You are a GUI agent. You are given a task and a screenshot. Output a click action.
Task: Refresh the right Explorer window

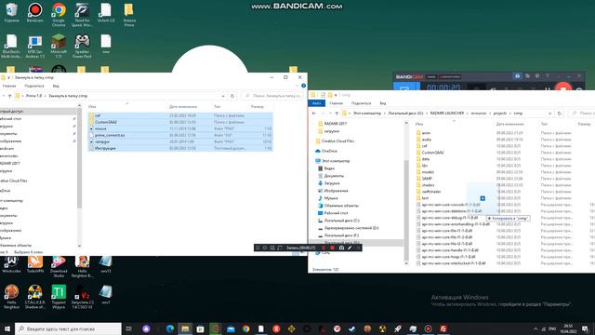(560, 114)
